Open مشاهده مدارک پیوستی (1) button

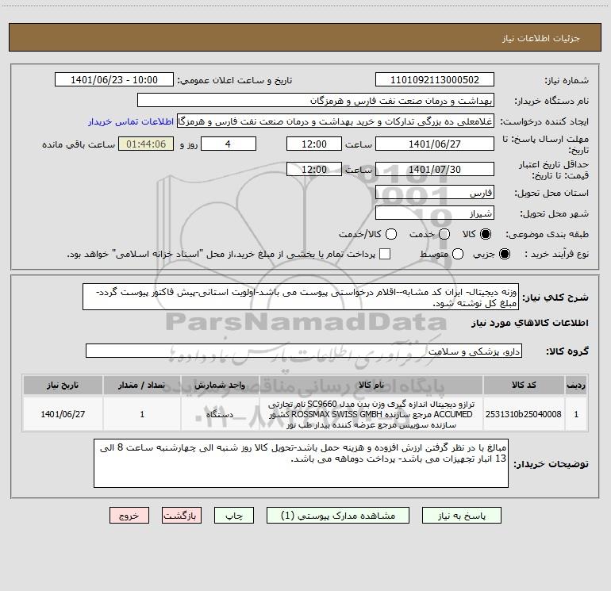click(x=338, y=516)
